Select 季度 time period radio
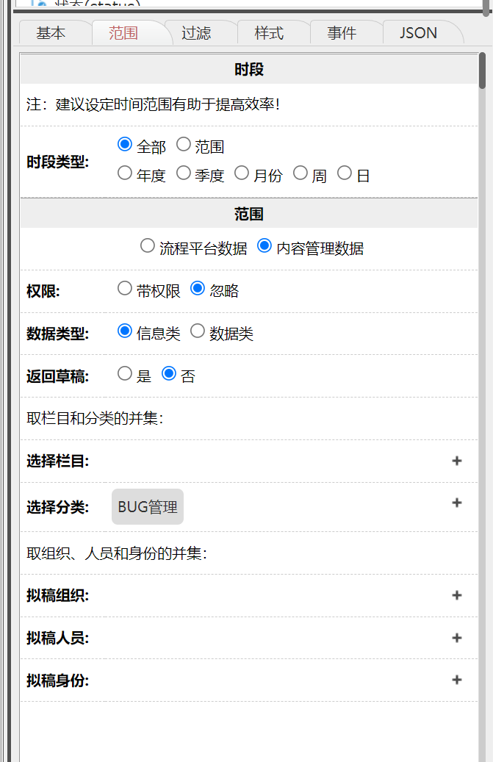The height and width of the screenshot is (762, 493). tap(184, 173)
